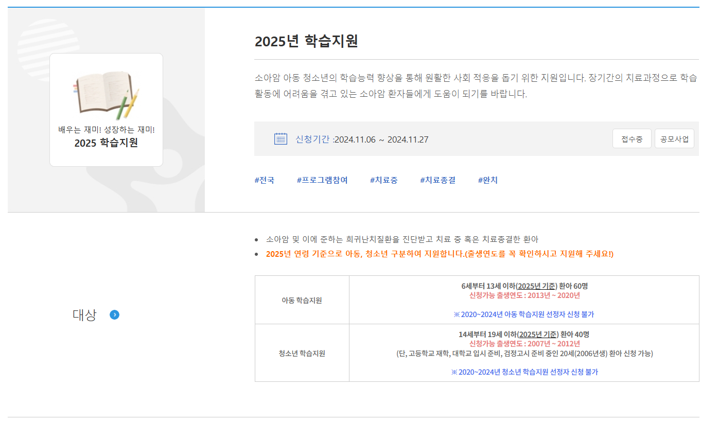The width and height of the screenshot is (718, 421).
Task: Click the calendar icon beside 신청기간
Action: point(281,139)
